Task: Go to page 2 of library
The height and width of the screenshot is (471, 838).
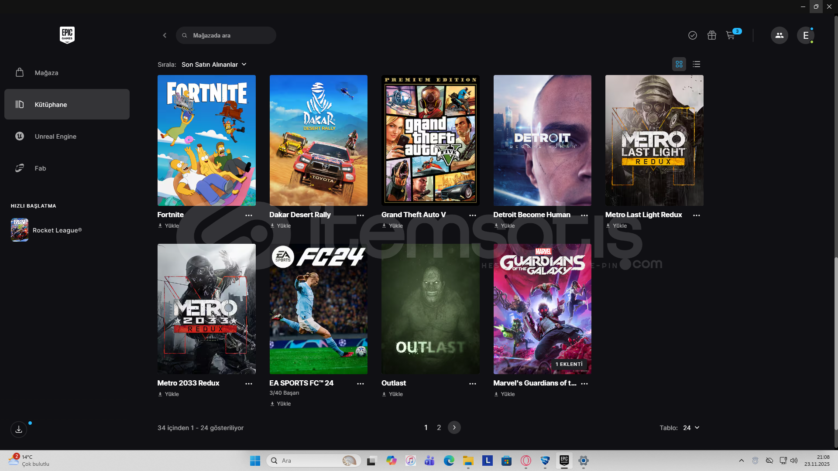Action: (439, 428)
